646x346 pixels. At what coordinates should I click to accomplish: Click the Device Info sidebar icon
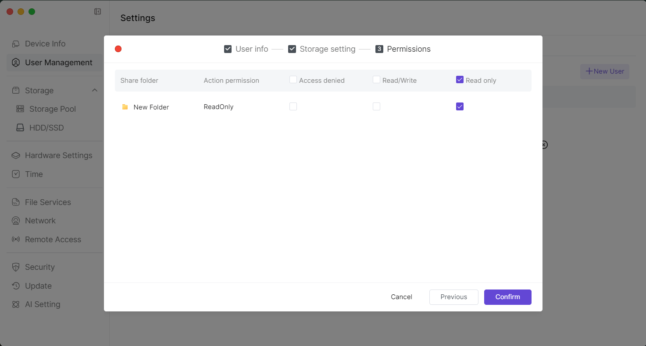[x=16, y=44]
